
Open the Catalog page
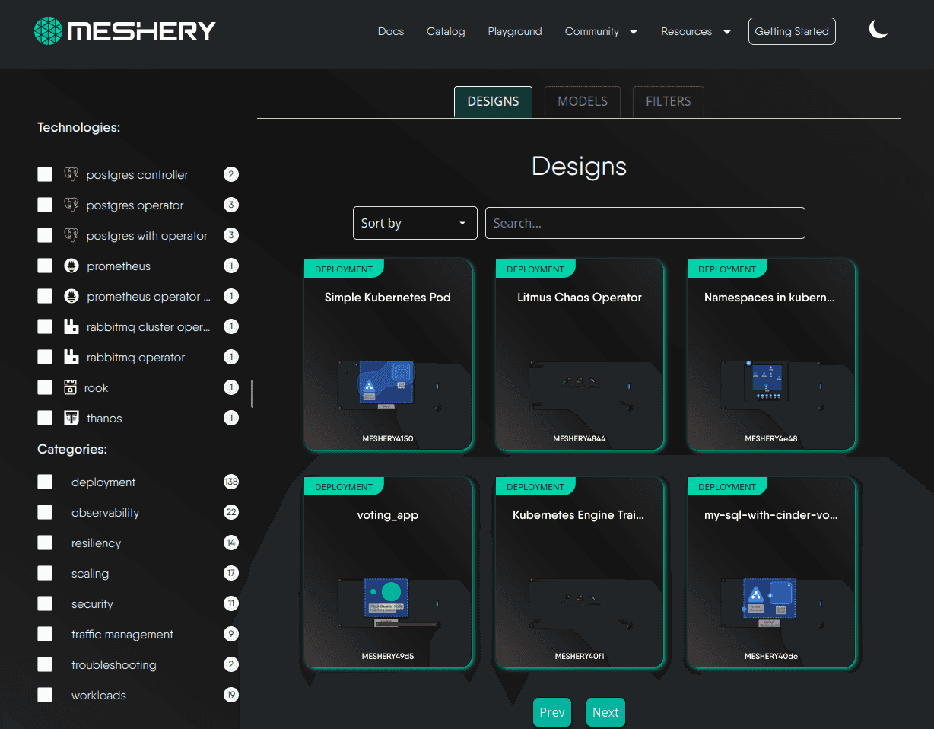click(x=446, y=31)
